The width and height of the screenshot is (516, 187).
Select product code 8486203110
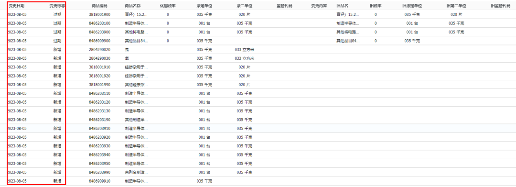pos(100,93)
